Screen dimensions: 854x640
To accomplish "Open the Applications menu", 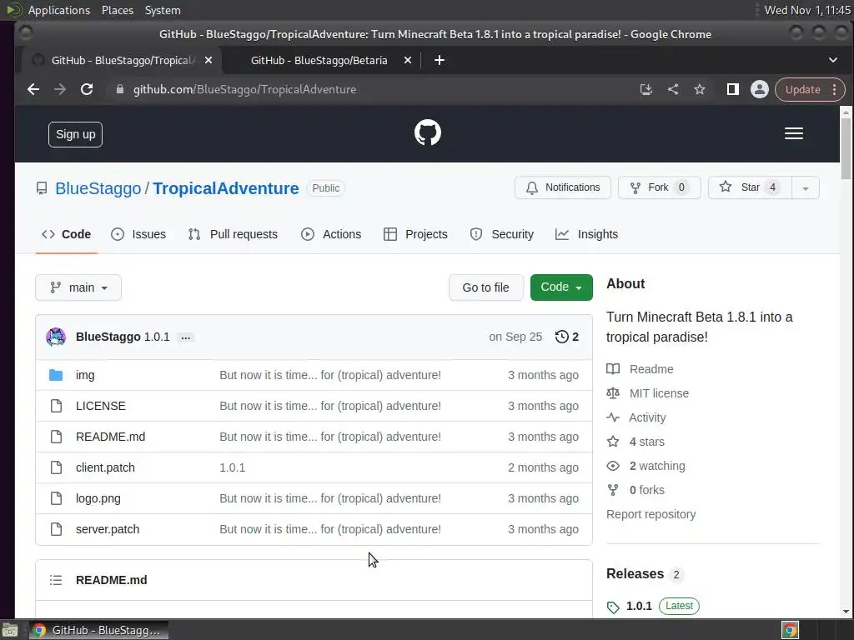I will pos(59,10).
